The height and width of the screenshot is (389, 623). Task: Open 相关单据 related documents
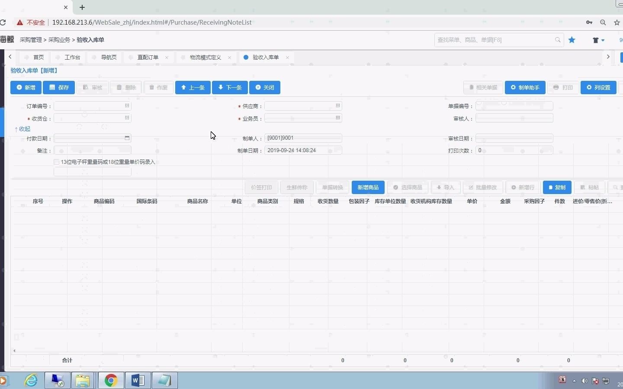coord(483,87)
